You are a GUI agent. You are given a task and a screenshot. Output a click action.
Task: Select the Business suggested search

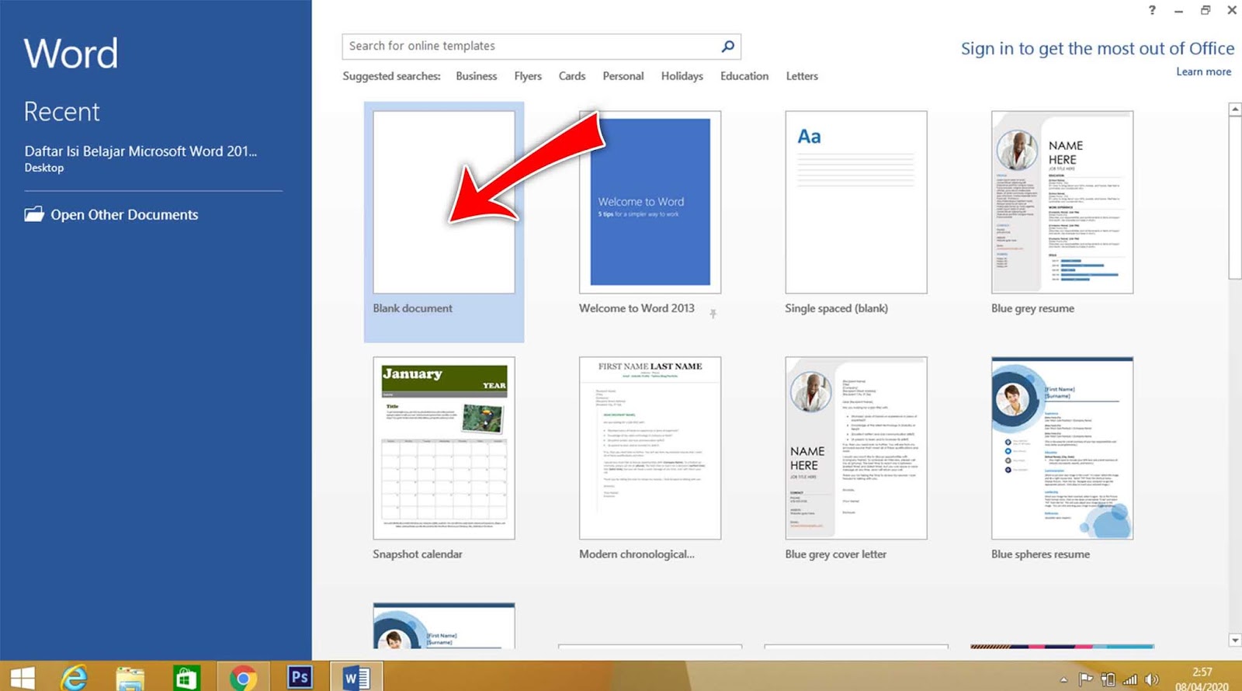(x=476, y=76)
